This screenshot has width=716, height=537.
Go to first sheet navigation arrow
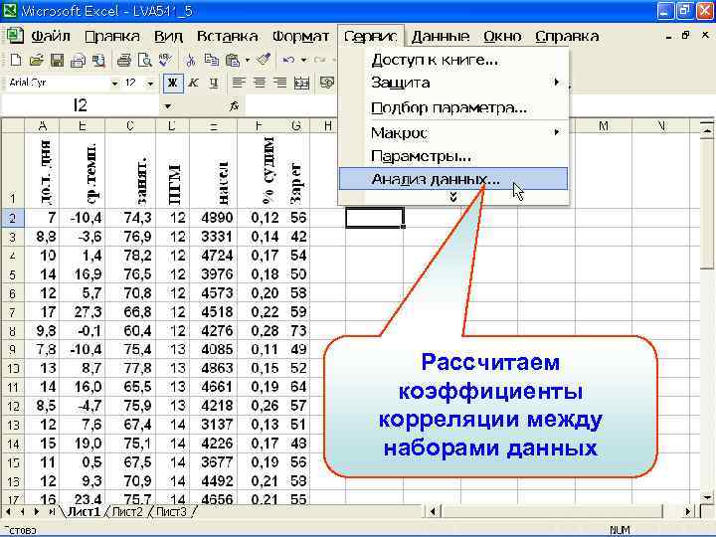coord(8,512)
